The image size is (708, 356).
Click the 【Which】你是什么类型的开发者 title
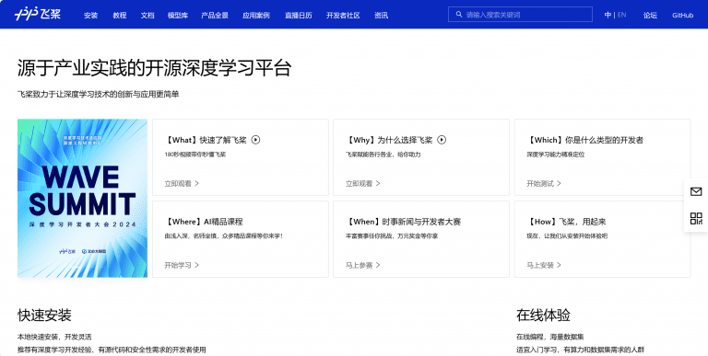[x=585, y=140]
